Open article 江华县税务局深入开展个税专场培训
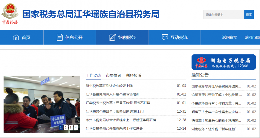This screenshot has width=260, height=138. pyautogui.click(x=113, y=95)
